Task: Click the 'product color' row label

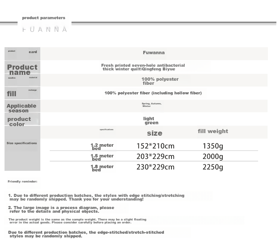Action: tap(19, 122)
